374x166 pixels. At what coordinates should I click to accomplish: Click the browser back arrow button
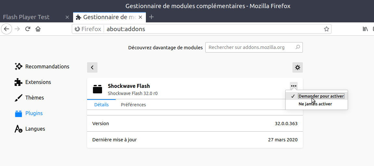7,29
